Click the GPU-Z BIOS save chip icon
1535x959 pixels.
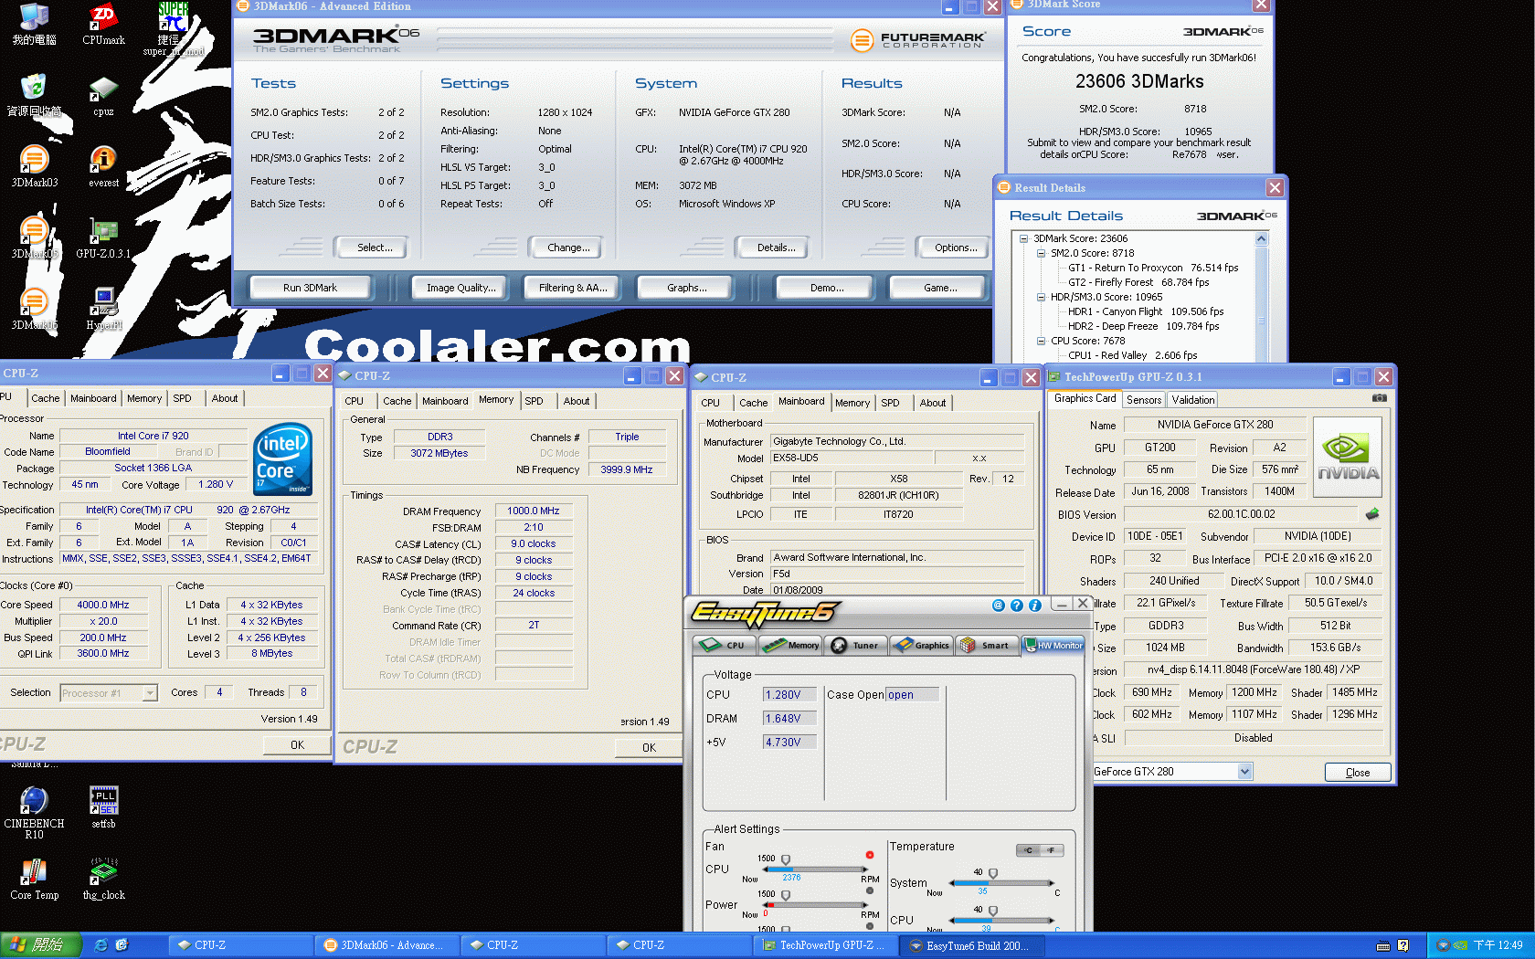coord(1371,514)
